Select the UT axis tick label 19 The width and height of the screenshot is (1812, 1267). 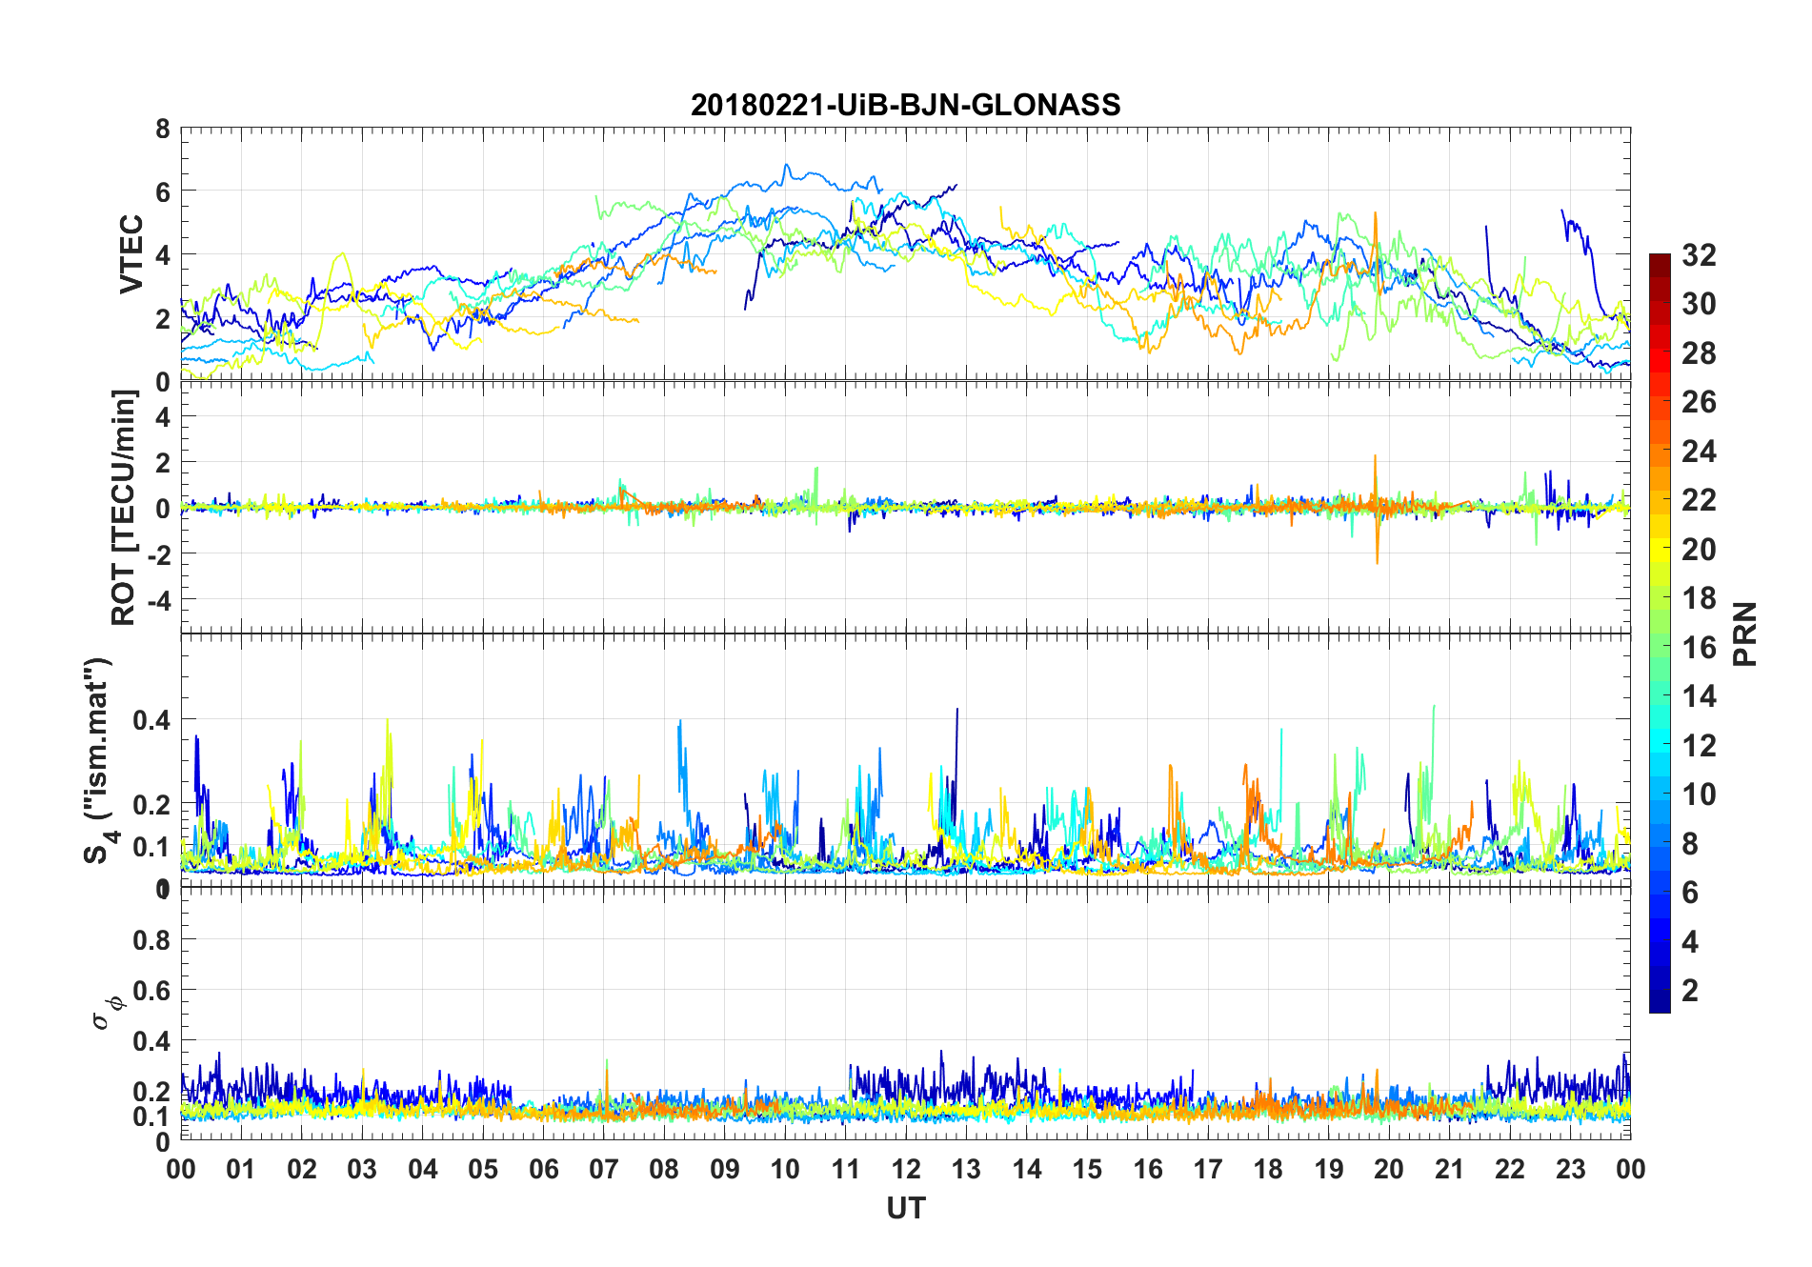pos(1329,1169)
